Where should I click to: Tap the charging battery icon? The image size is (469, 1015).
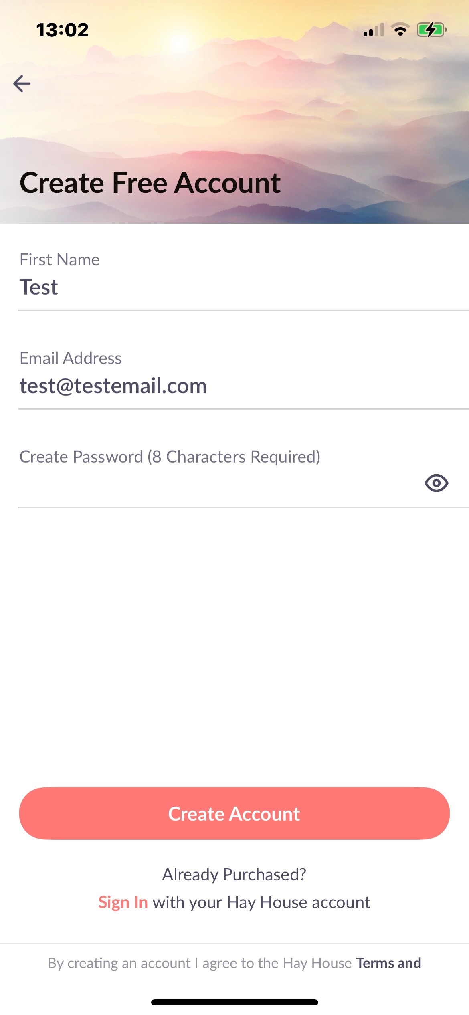tap(431, 30)
